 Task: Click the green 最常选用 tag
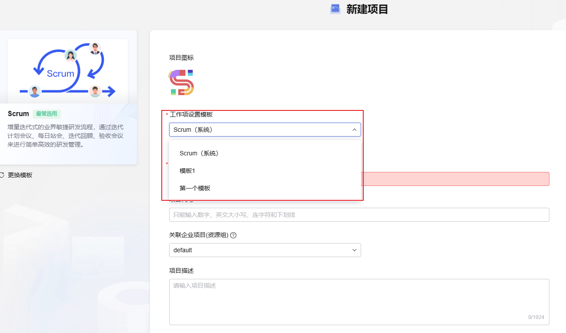[47, 114]
